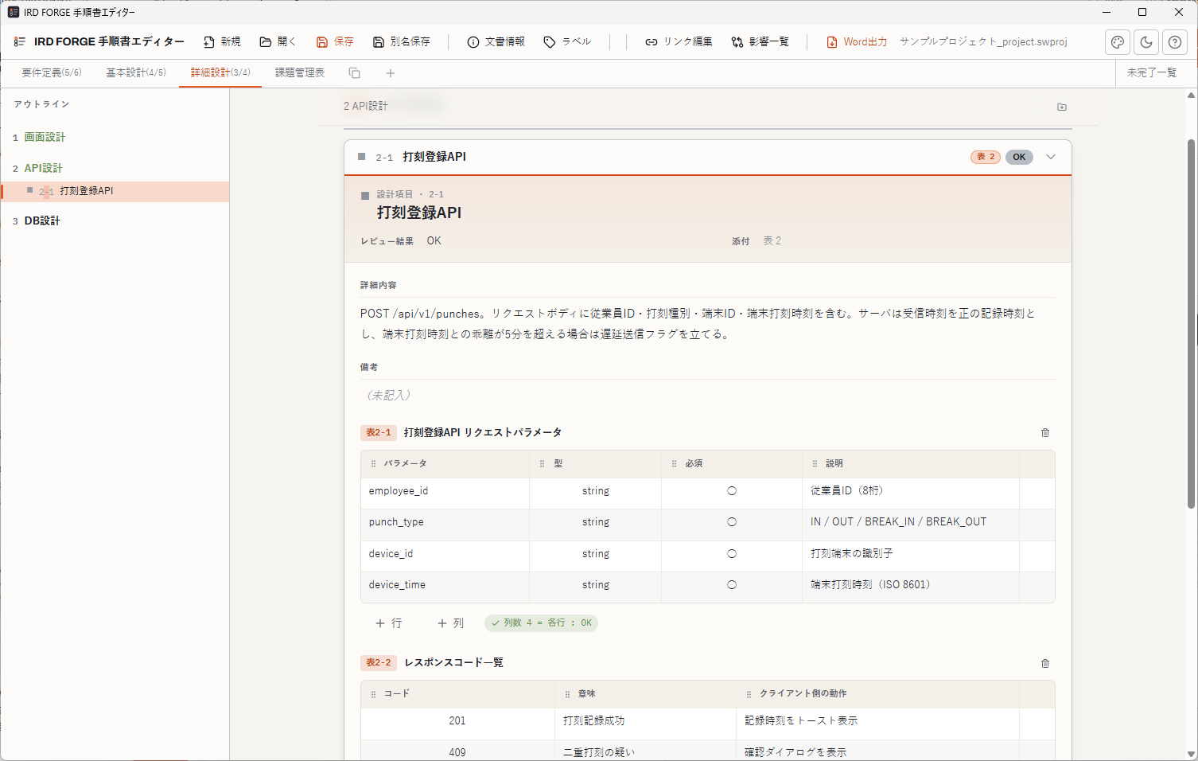The image size is (1198, 761).
Task: Collapse the 2-1 打刻登録API card chevron
Action: point(1051,157)
